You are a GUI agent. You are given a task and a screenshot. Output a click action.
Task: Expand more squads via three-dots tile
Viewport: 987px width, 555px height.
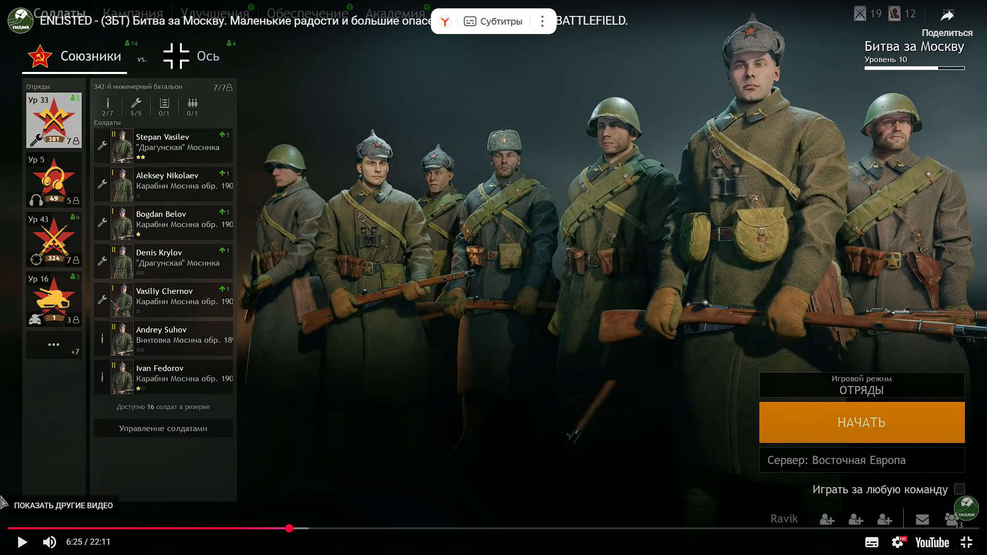[x=53, y=344]
